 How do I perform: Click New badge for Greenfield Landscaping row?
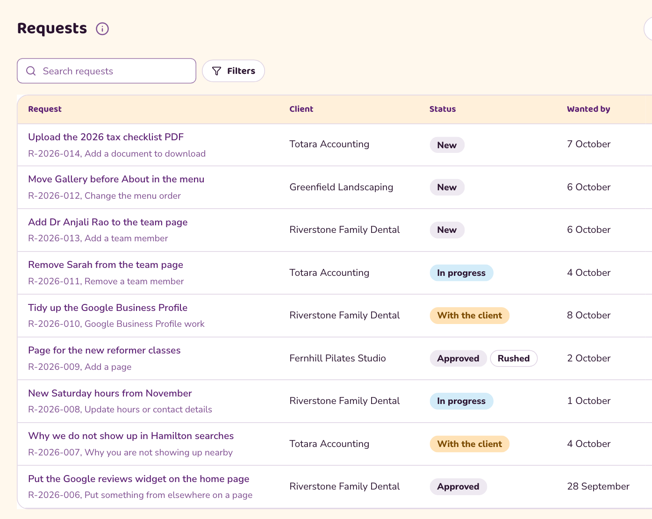(x=447, y=187)
